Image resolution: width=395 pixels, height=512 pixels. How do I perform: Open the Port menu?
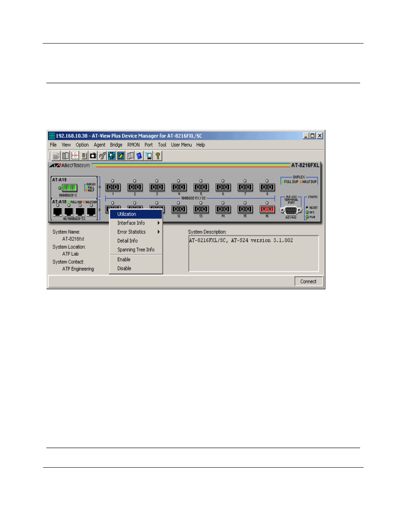click(149, 145)
